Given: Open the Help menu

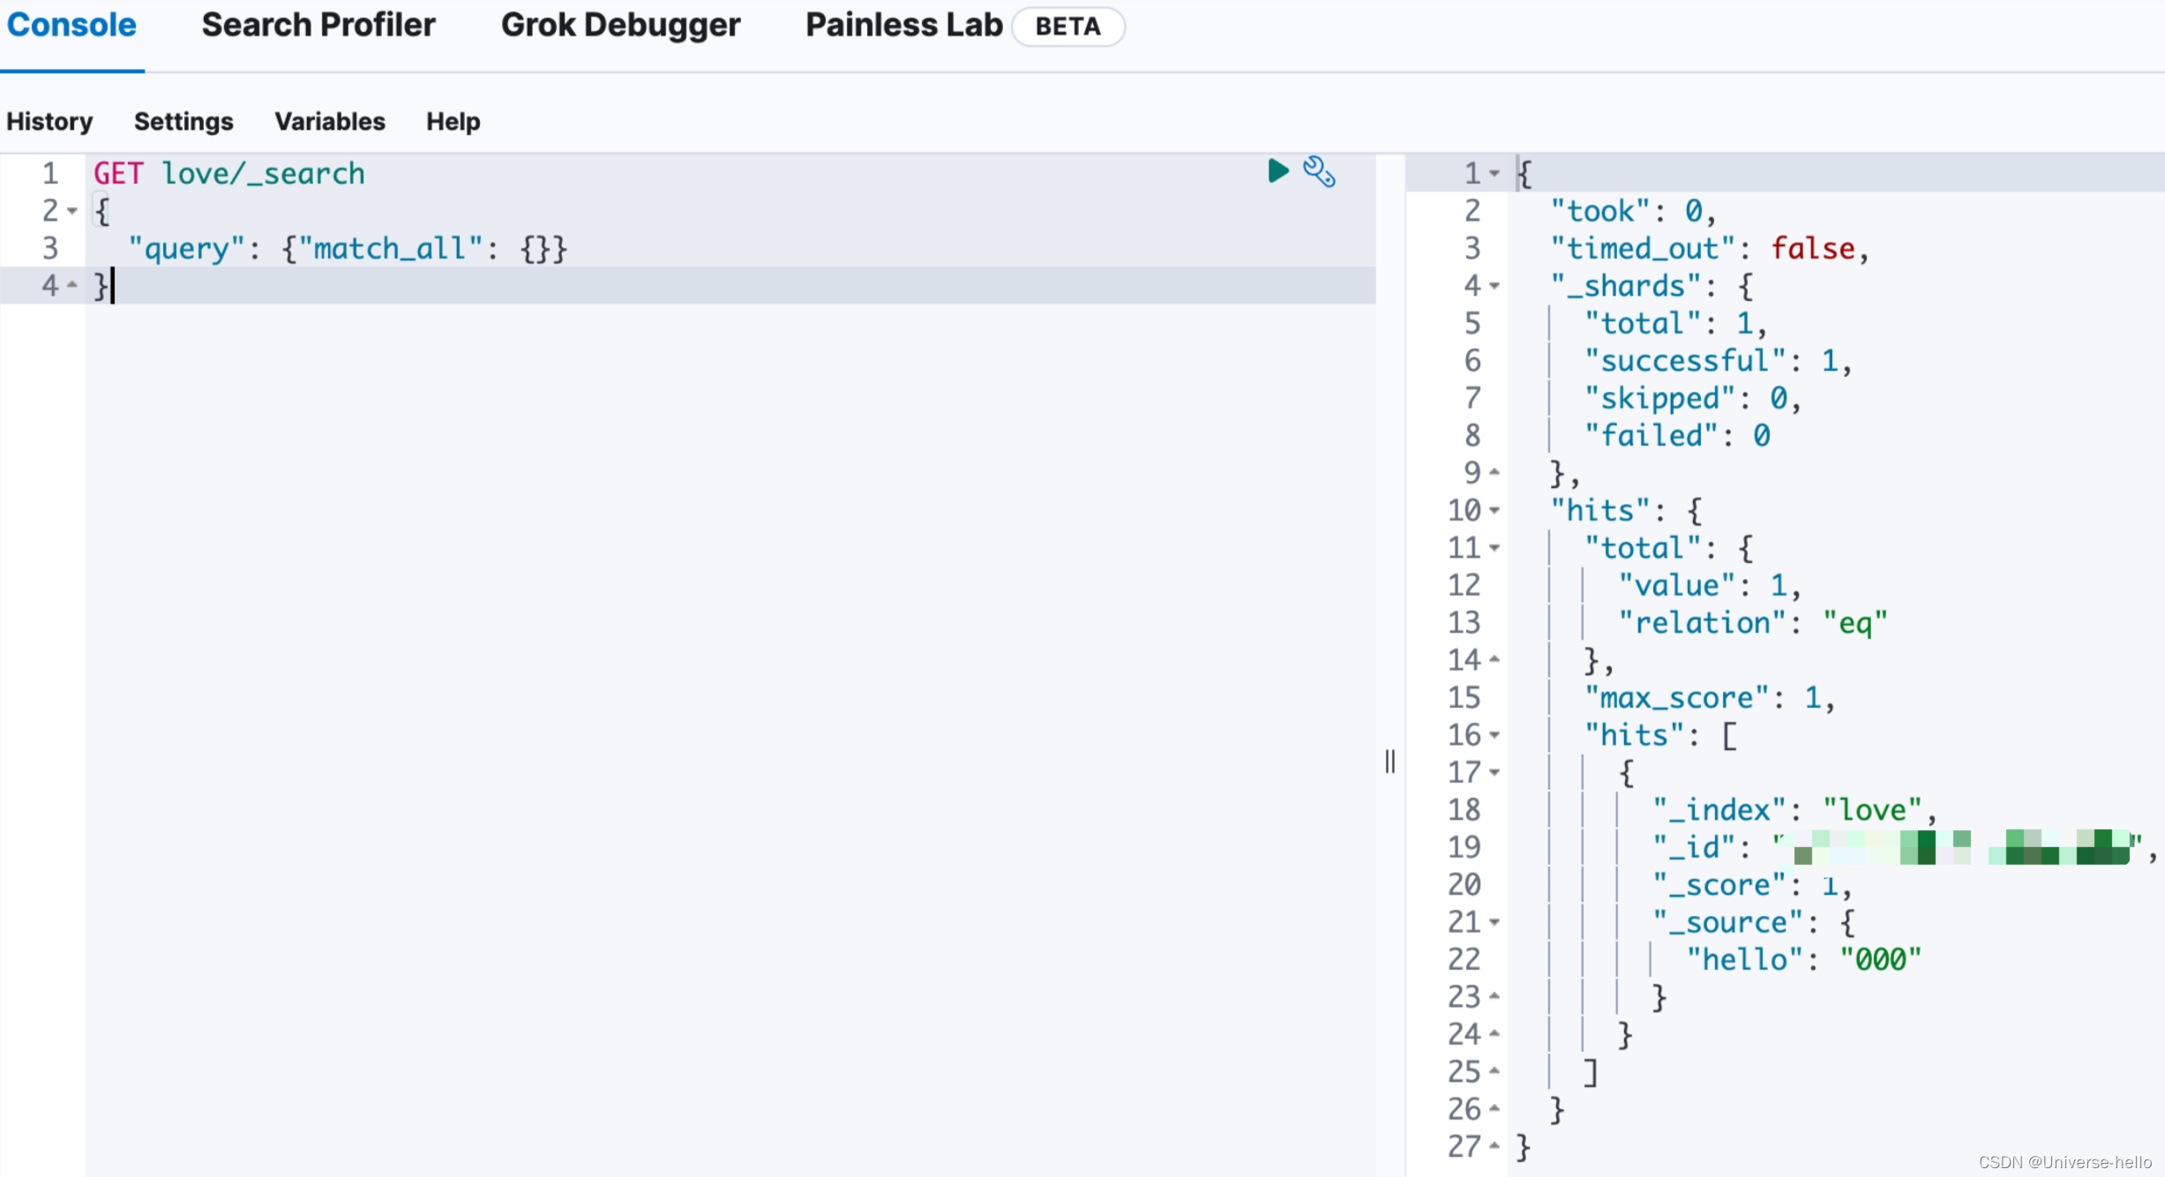Looking at the screenshot, I should (x=452, y=122).
